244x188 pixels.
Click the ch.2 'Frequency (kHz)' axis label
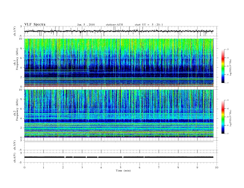click(x=17, y=110)
